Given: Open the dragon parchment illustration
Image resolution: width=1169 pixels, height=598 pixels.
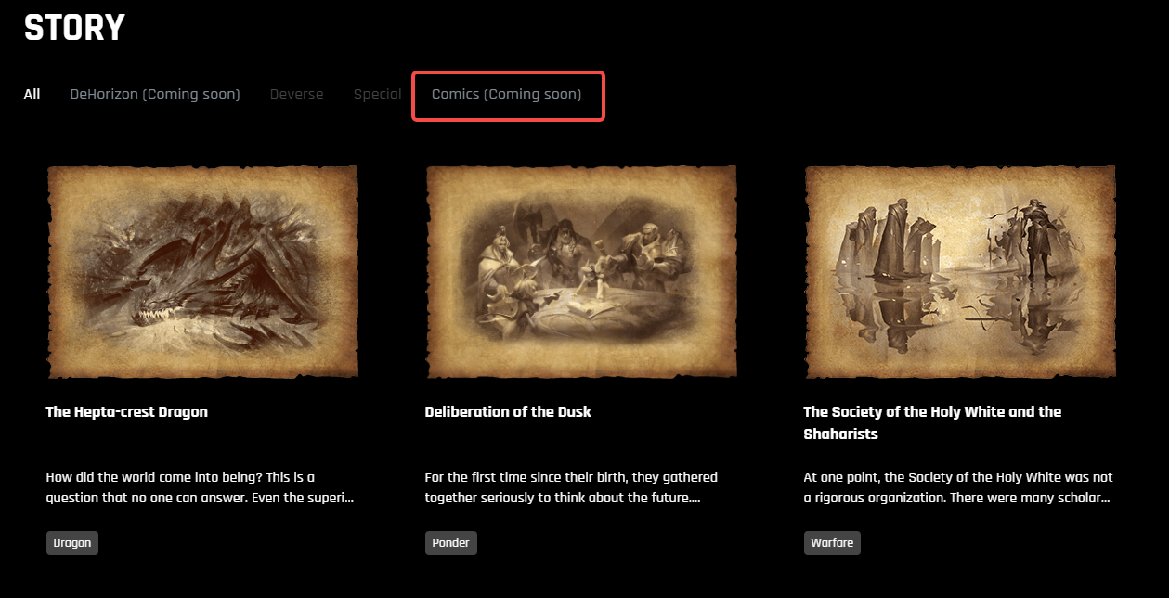Looking at the screenshot, I should click(202, 272).
